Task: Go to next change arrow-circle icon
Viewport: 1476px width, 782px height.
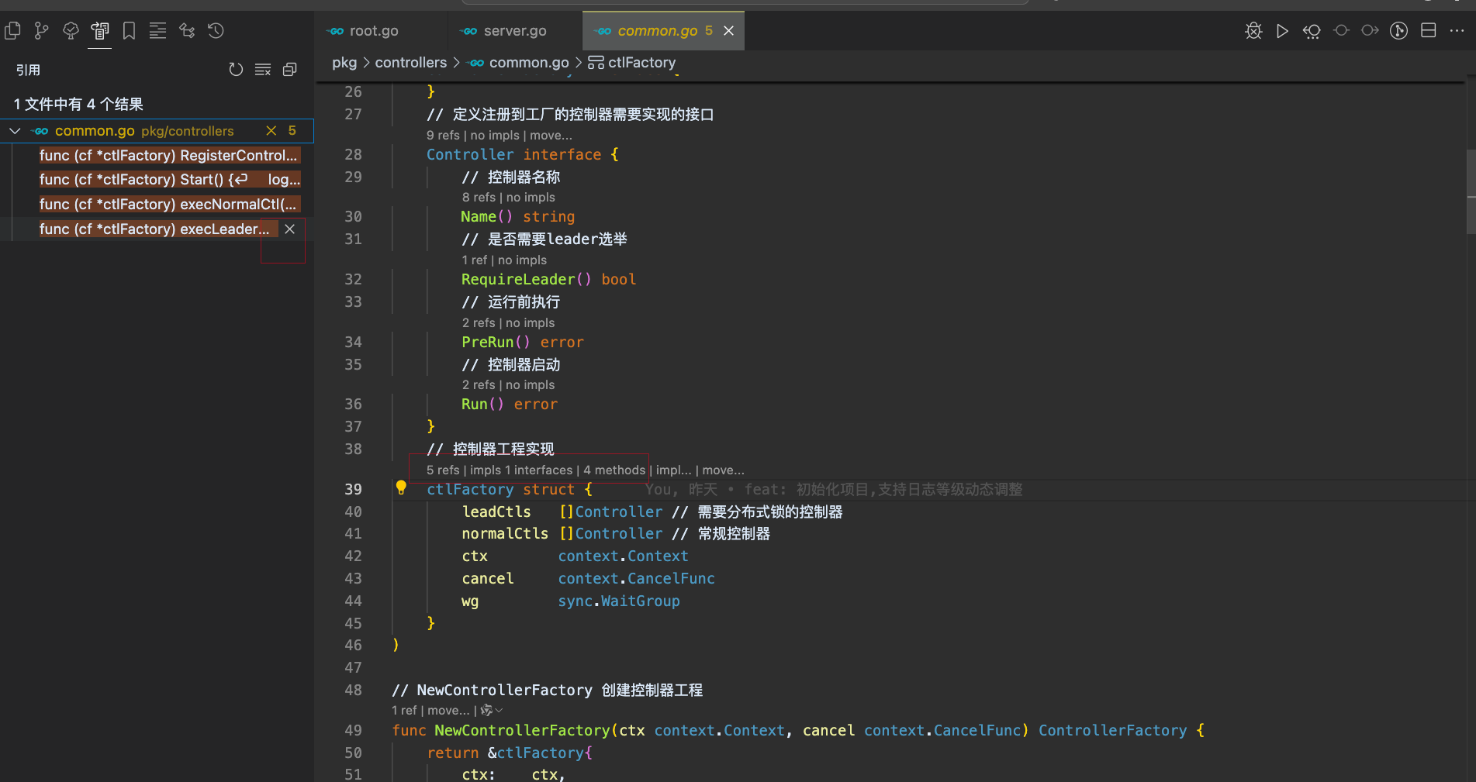Action: click(x=1370, y=31)
